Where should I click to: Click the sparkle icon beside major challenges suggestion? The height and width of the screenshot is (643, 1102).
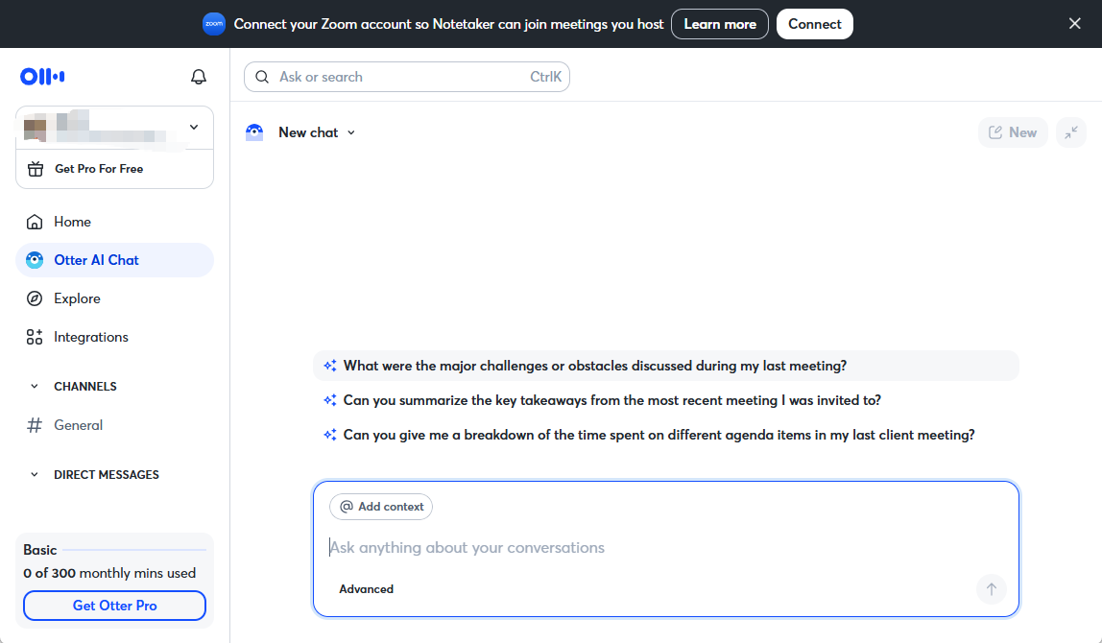(329, 366)
